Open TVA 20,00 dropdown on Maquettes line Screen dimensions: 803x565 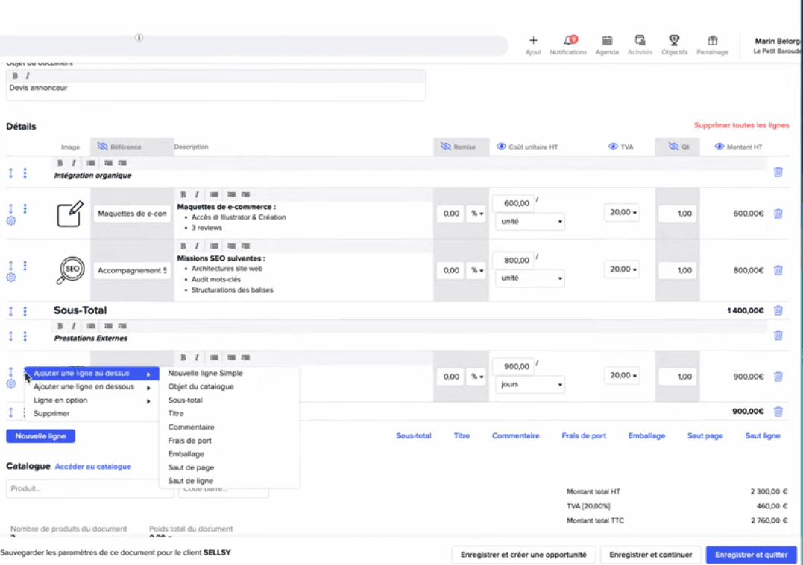point(623,212)
